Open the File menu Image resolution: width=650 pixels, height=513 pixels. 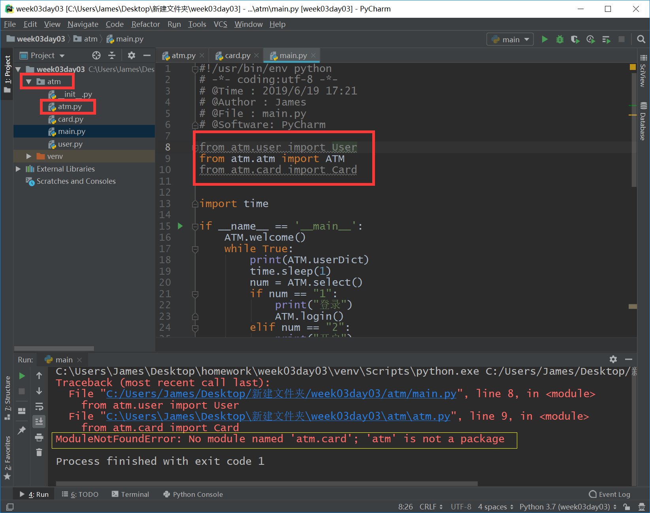(10, 24)
